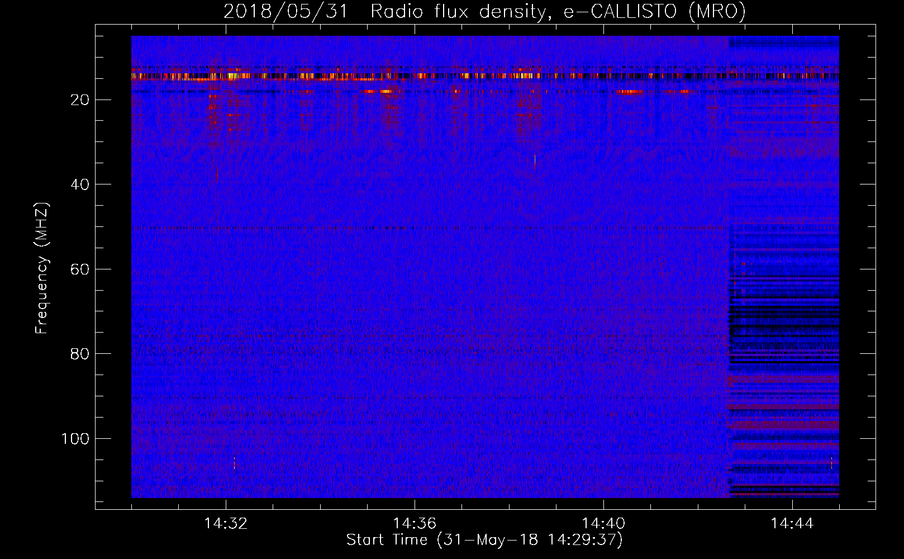The image size is (904, 559).
Task: Click the 80 frequency tick label
Action: click(x=80, y=354)
